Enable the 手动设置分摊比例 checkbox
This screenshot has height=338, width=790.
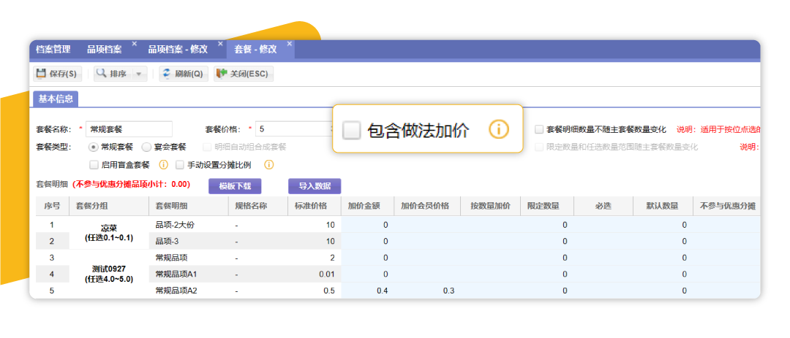pos(179,164)
